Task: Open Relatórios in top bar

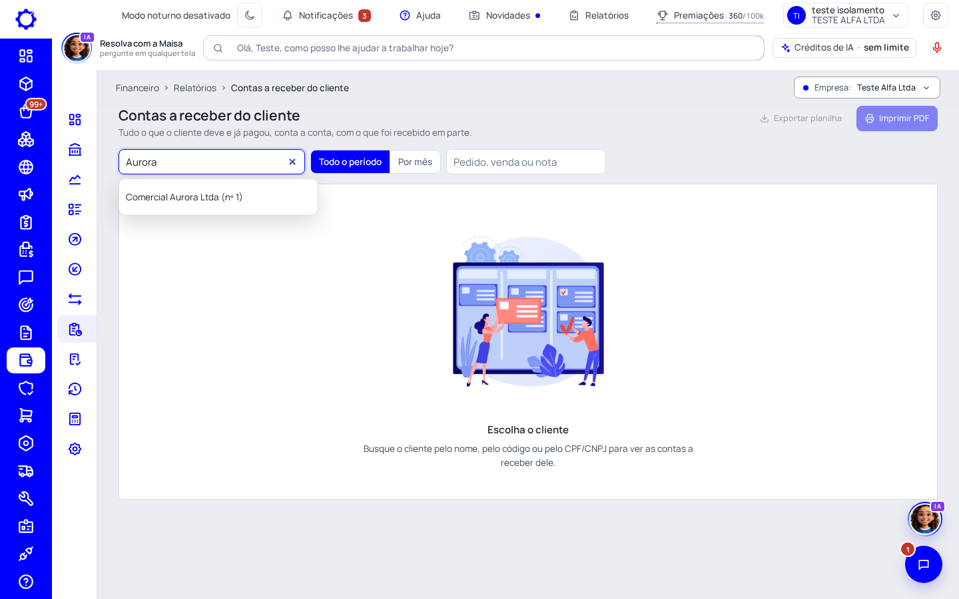Action: 599,15
